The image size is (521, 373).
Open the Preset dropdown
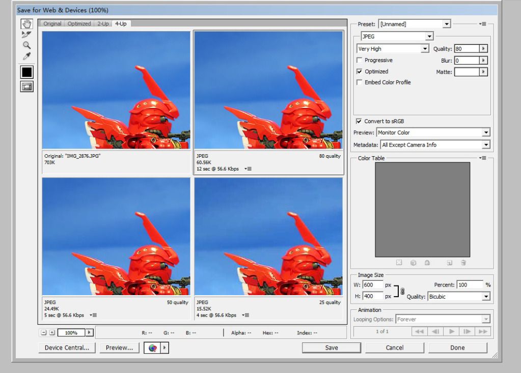(x=415, y=24)
